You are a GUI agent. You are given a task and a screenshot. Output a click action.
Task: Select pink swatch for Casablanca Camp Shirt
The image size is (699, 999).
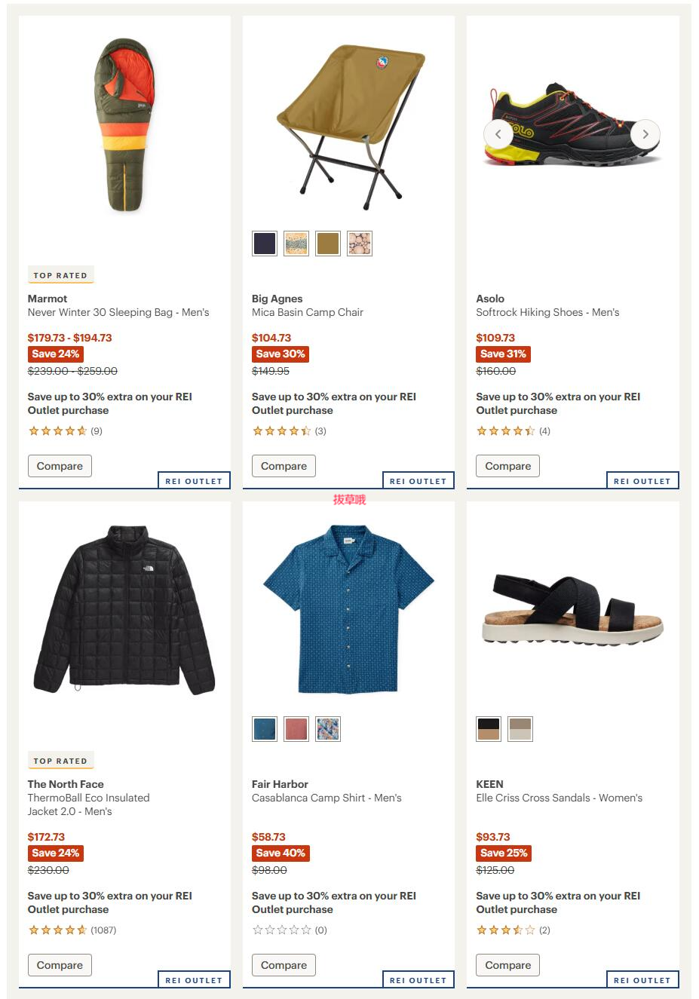pos(296,729)
